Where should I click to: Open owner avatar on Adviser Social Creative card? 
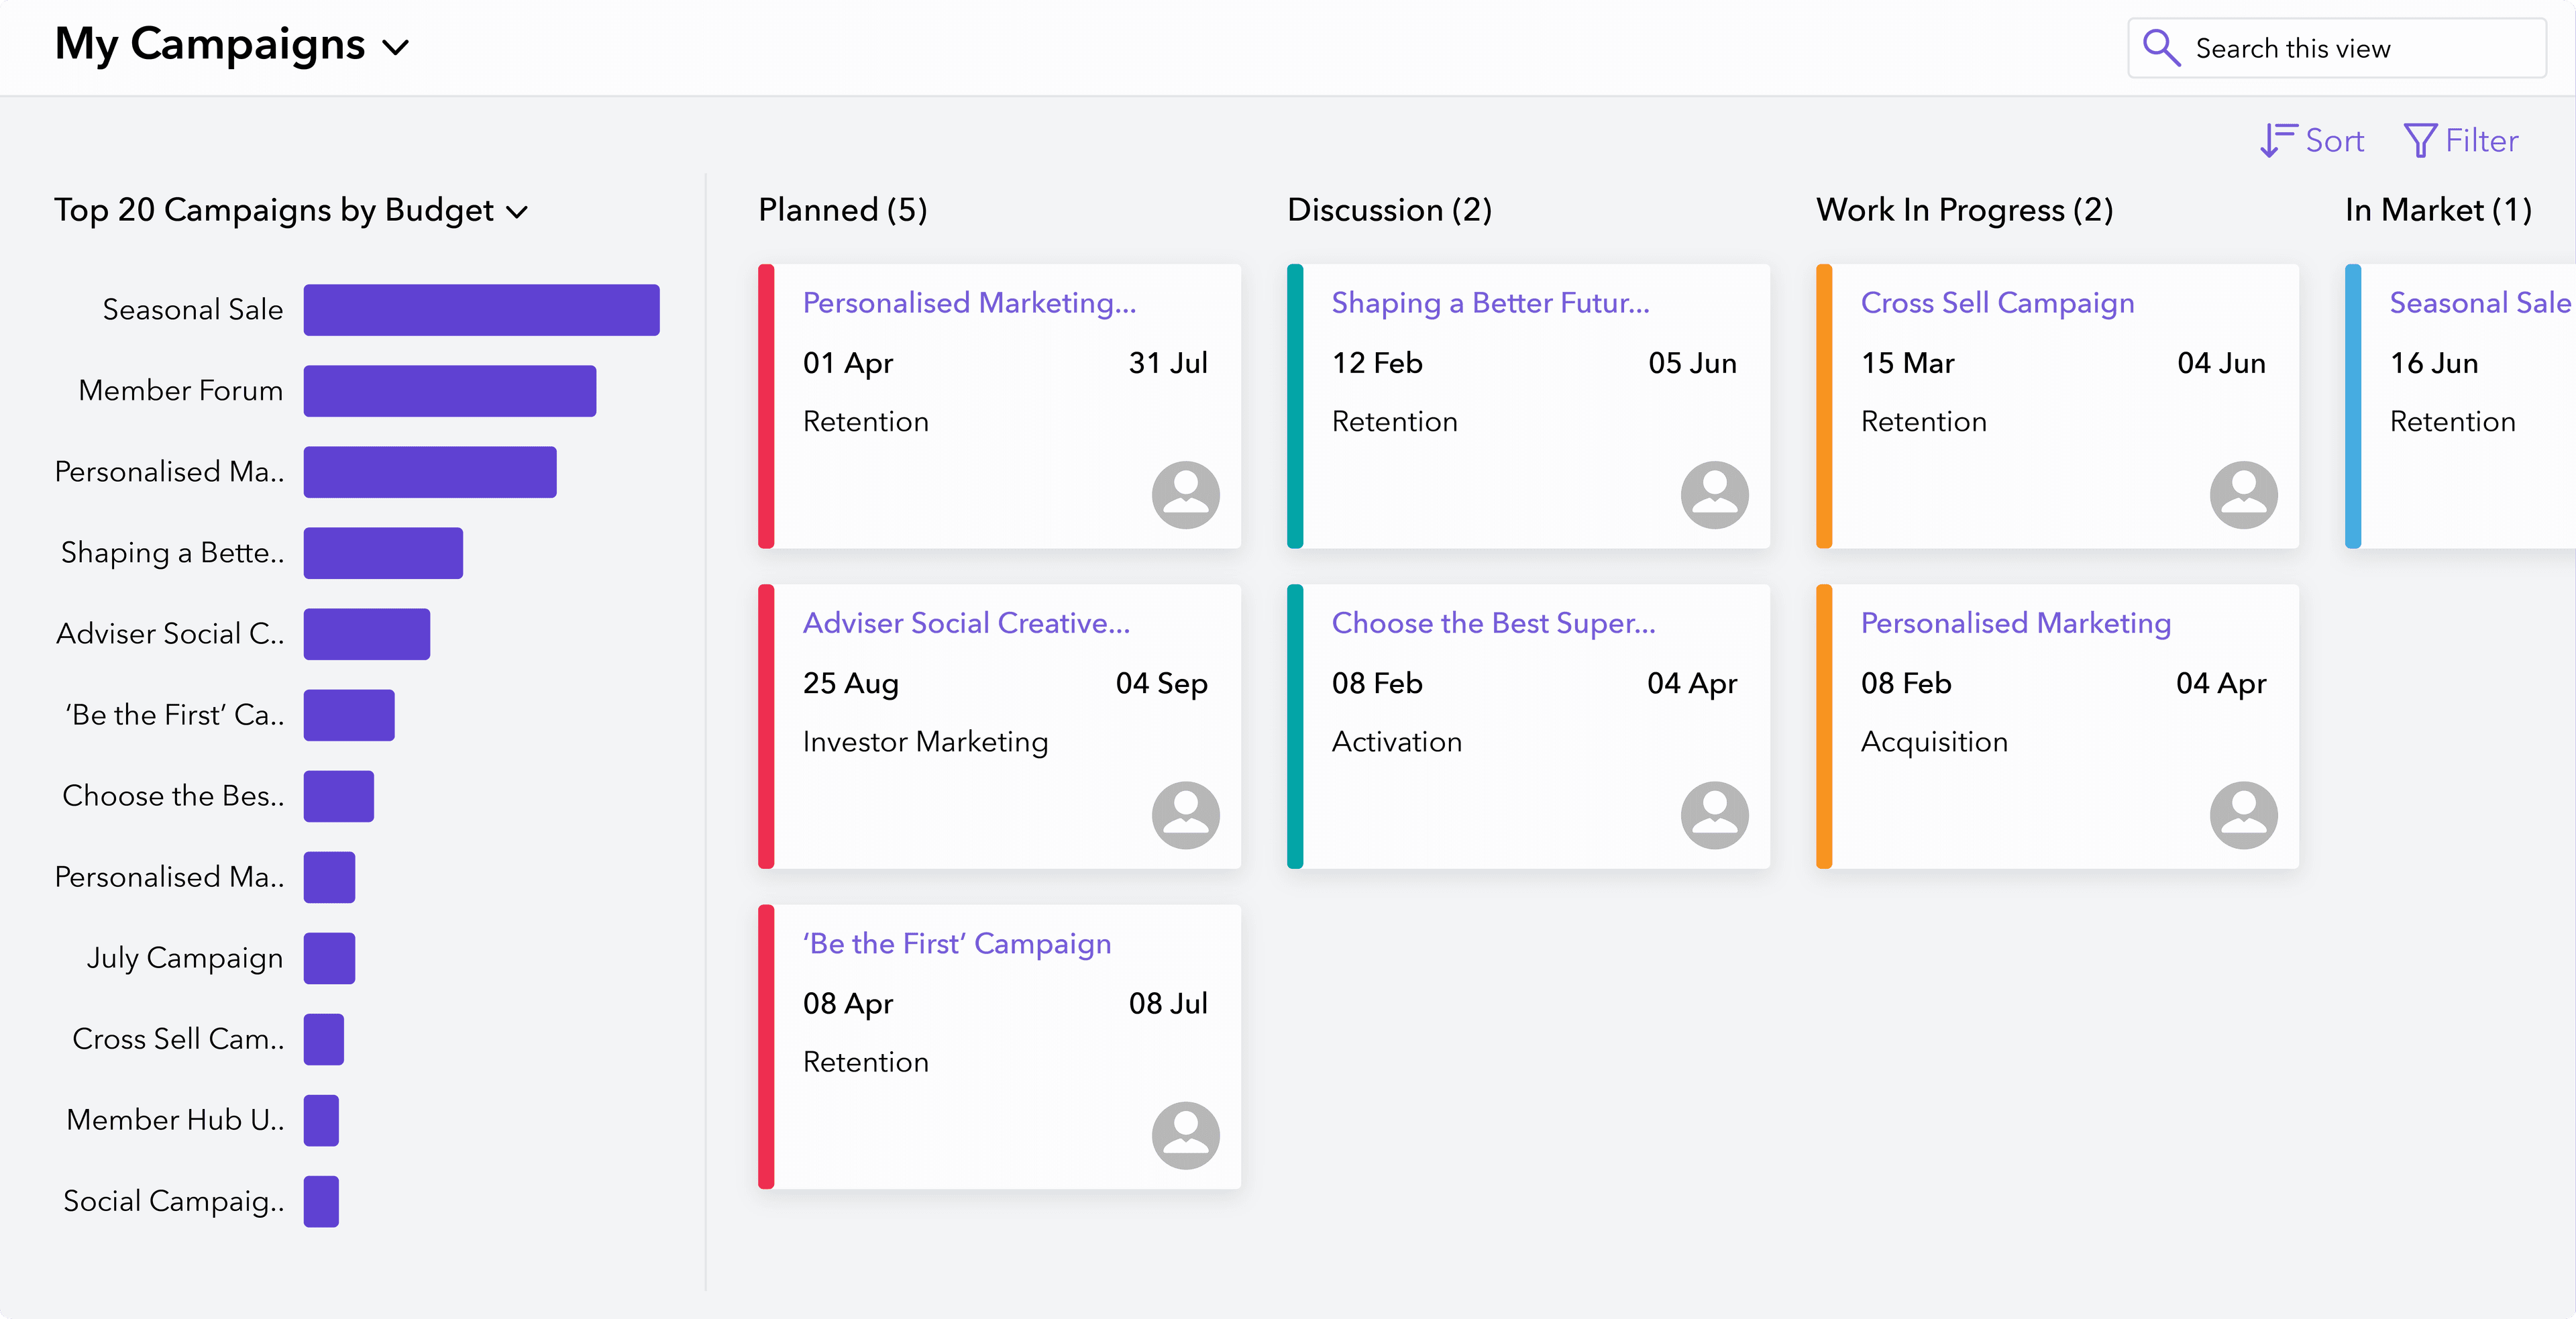[1185, 815]
